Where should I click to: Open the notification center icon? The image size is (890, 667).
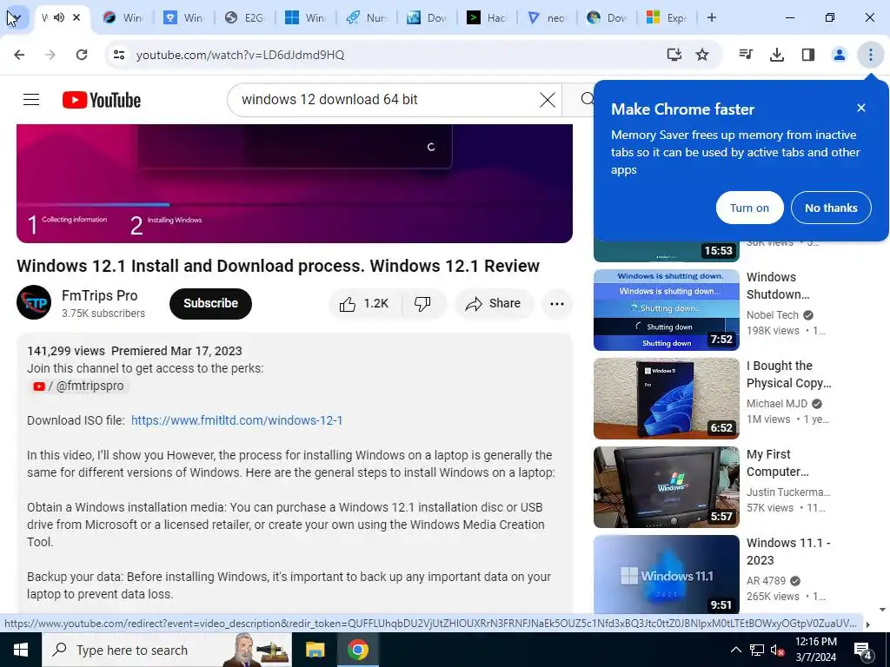pyautogui.click(x=863, y=650)
